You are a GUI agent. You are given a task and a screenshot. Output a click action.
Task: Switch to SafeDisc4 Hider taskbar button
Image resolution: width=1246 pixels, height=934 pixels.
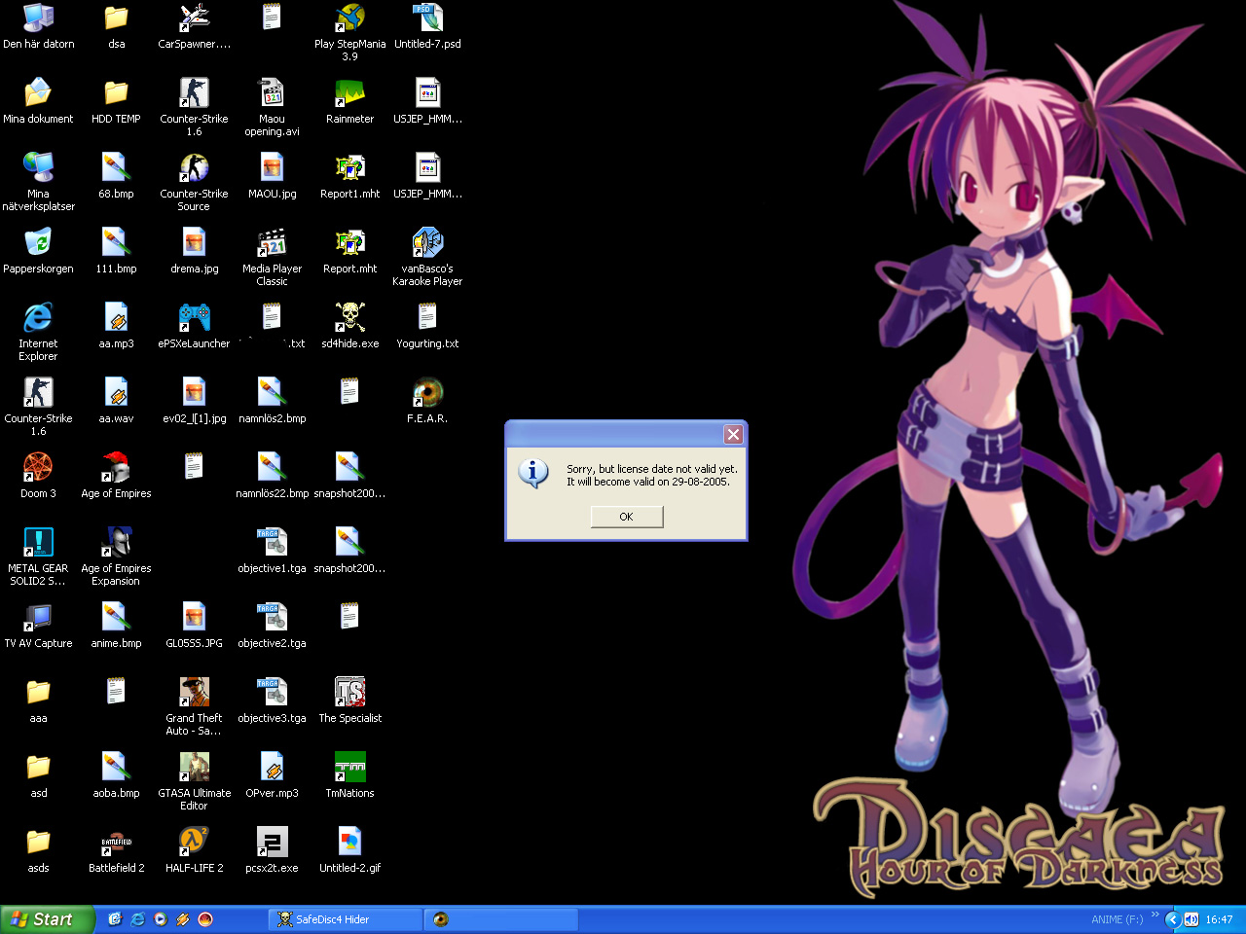coord(346,919)
